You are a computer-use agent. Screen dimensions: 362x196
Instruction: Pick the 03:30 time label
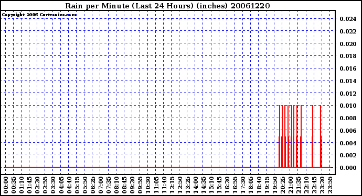(53, 185)
